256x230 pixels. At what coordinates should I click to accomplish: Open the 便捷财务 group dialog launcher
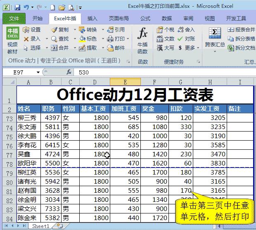198,62
